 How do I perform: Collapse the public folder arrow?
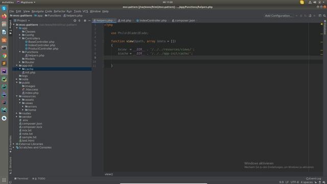pyautogui.click(x=17, y=83)
